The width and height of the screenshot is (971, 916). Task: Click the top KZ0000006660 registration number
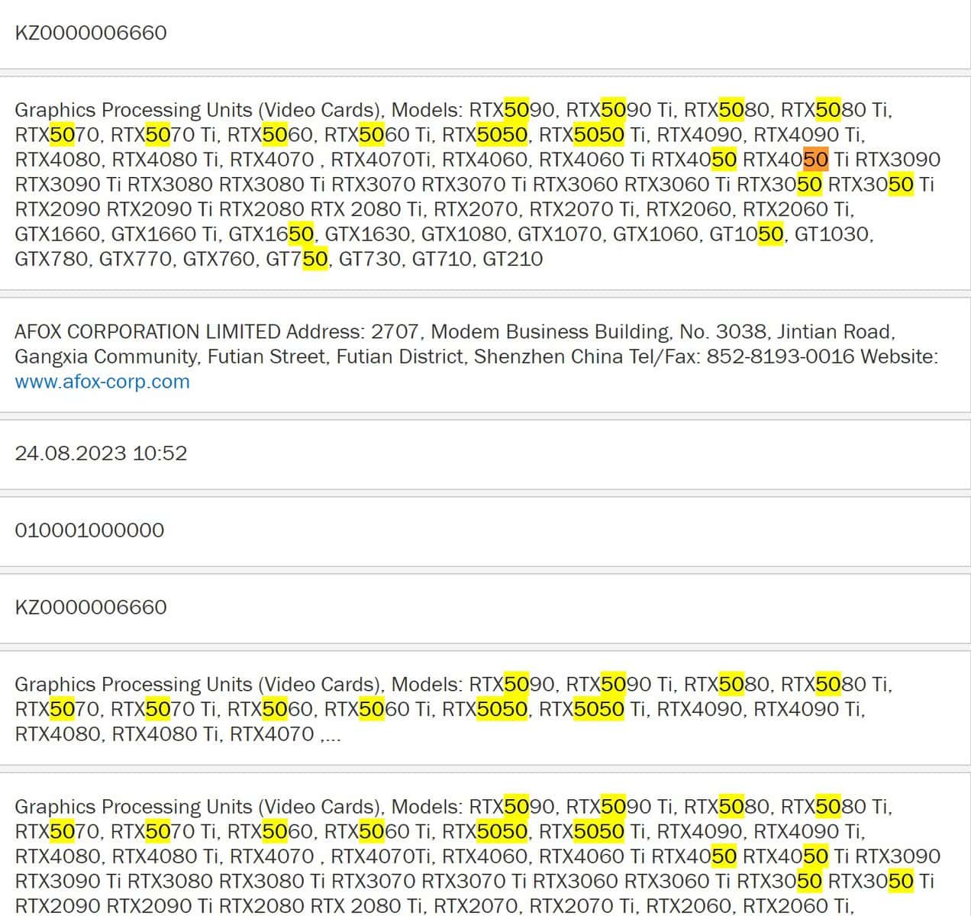click(91, 33)
